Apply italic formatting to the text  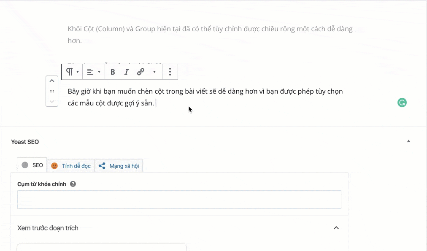pyautogui.click(x=126, y=72)
